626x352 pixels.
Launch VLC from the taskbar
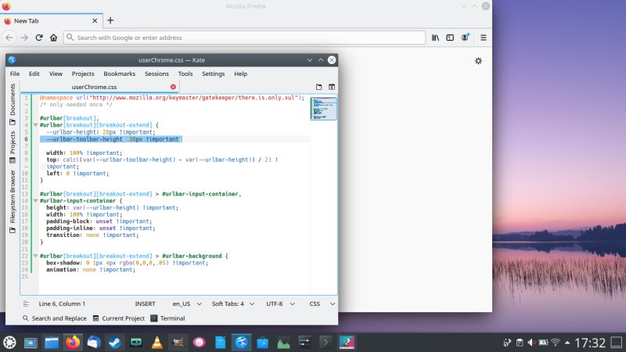(x=156, y=342)
